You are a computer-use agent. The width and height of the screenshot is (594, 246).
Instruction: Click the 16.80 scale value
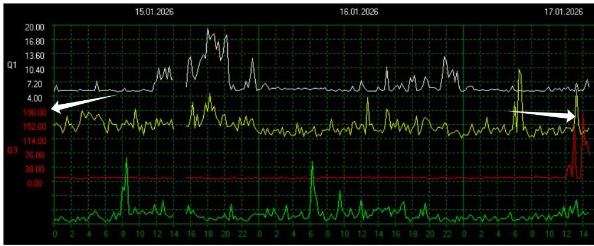coord(35,41)
